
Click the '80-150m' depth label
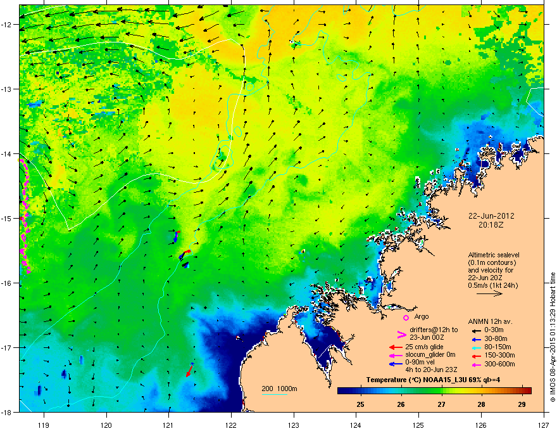pyautogui.click(x=498, y=347)
